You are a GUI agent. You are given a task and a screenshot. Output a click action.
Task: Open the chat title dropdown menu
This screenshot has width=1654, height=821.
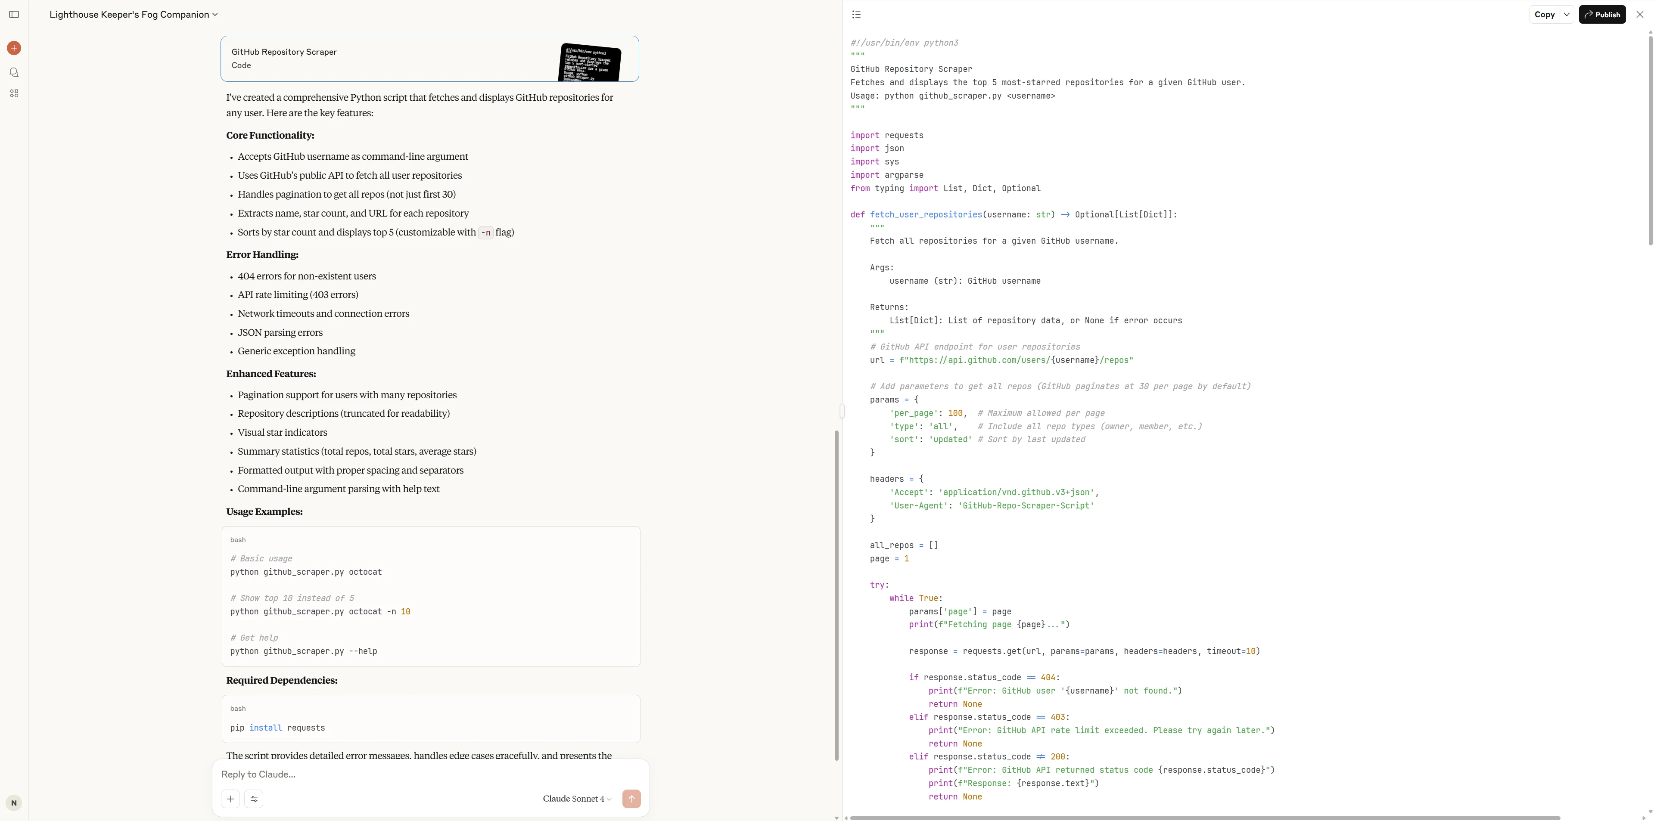(x=134, y=14)
